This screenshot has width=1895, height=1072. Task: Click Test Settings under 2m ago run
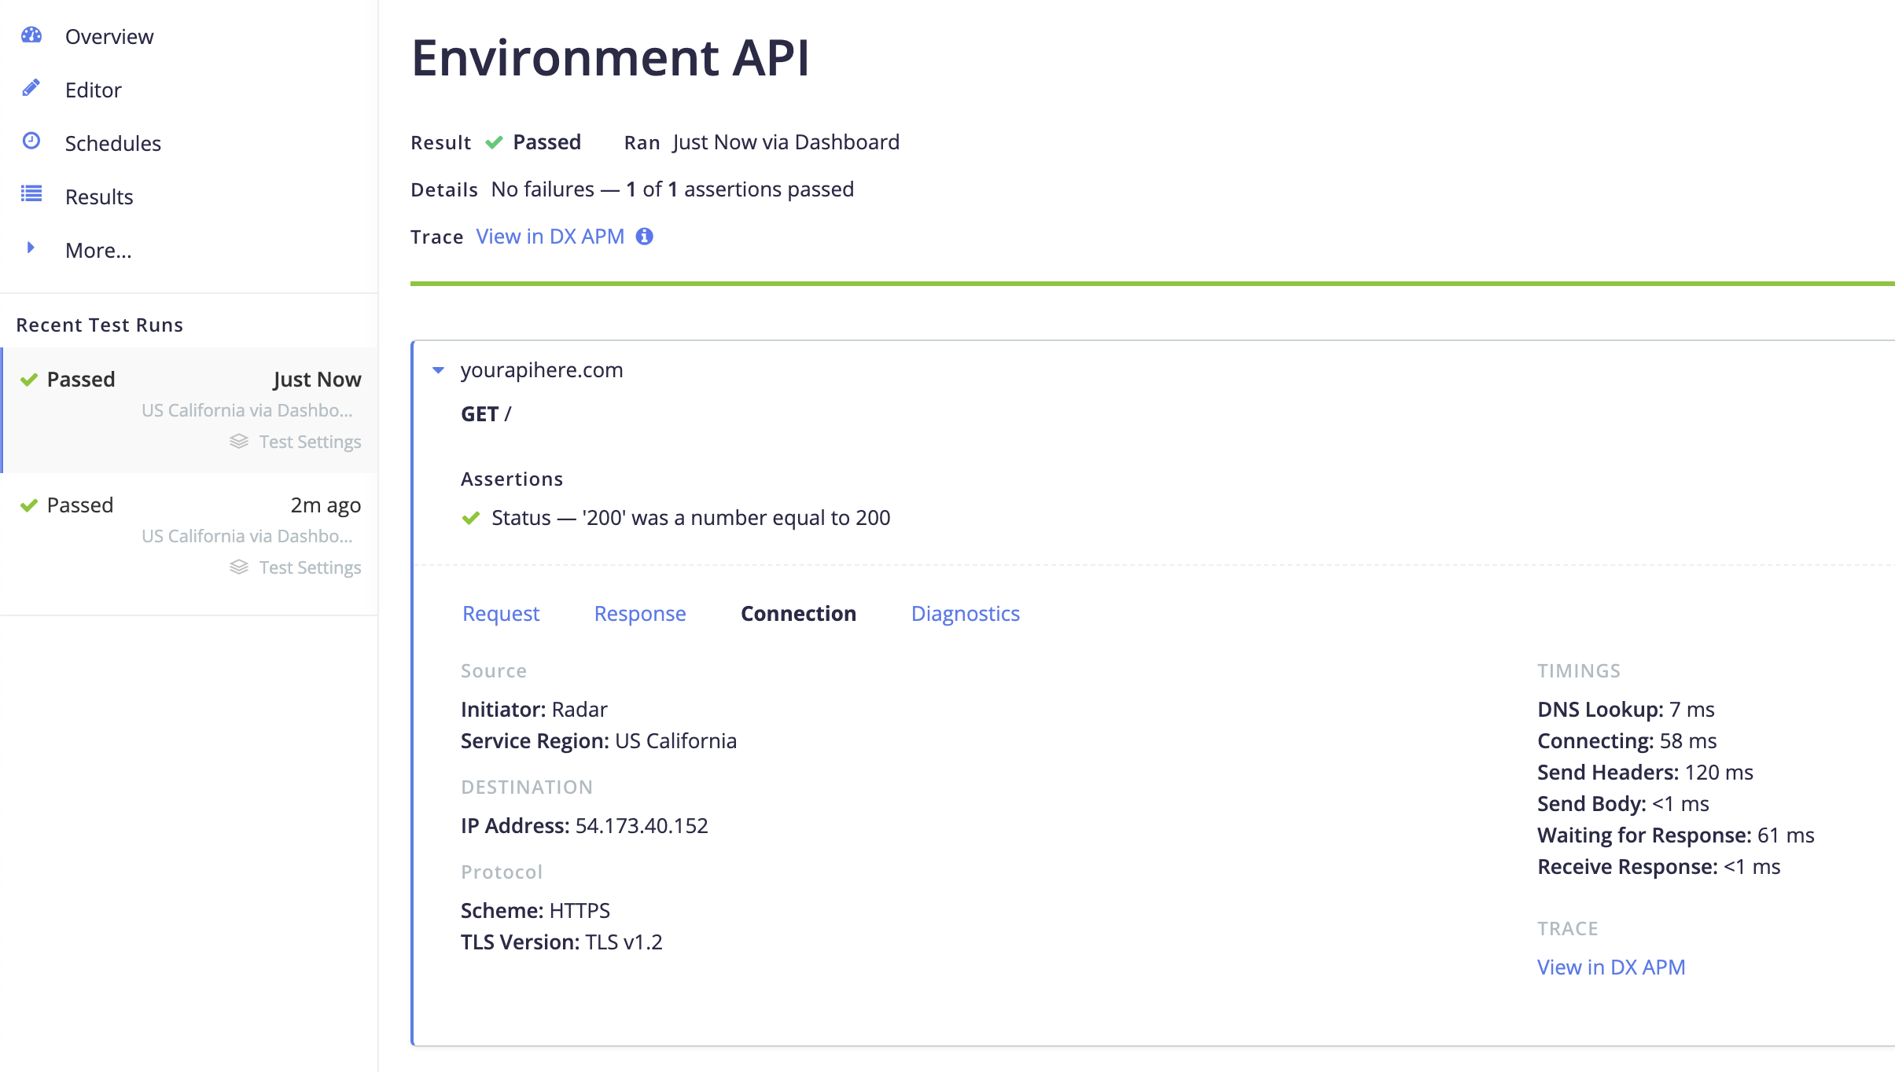click(311, 567)
